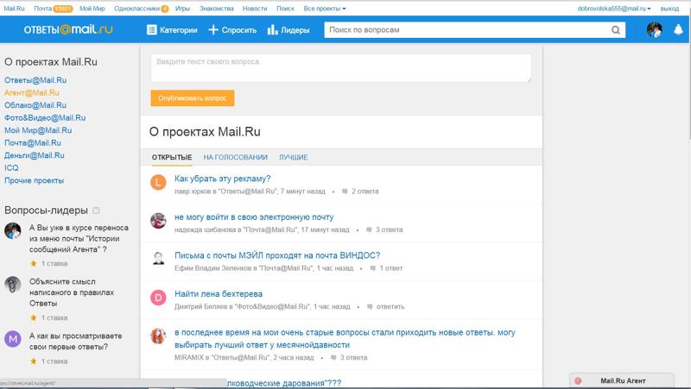Select Почта@Mail.Ru in the sidebar
Viewport: 691px width, 389px height.
[33, 143]
